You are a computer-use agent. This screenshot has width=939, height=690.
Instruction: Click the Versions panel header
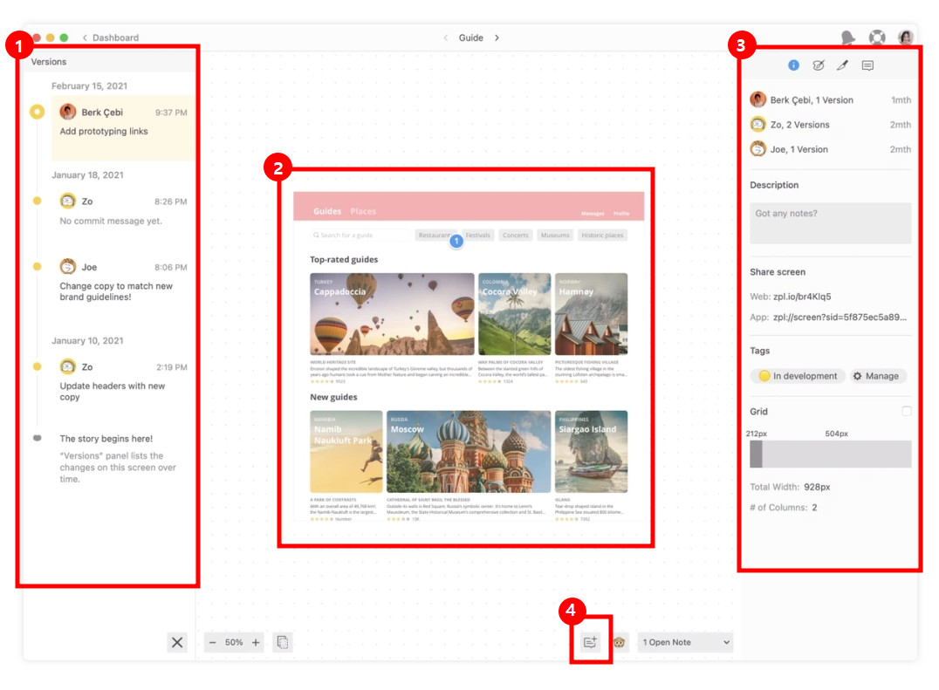108,62
